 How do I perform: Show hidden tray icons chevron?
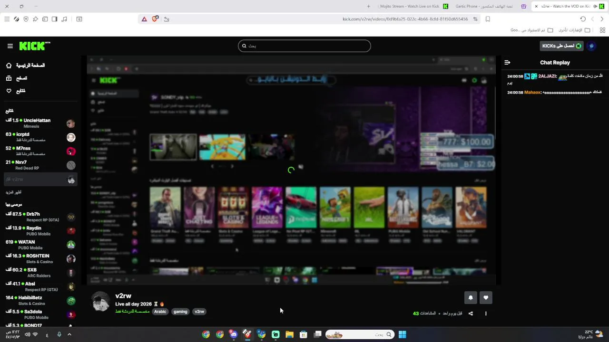(69, 334)
